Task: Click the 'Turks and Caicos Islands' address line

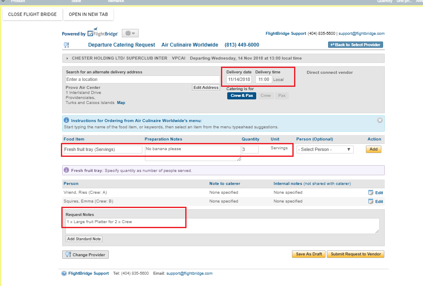Action: (90, 103)
